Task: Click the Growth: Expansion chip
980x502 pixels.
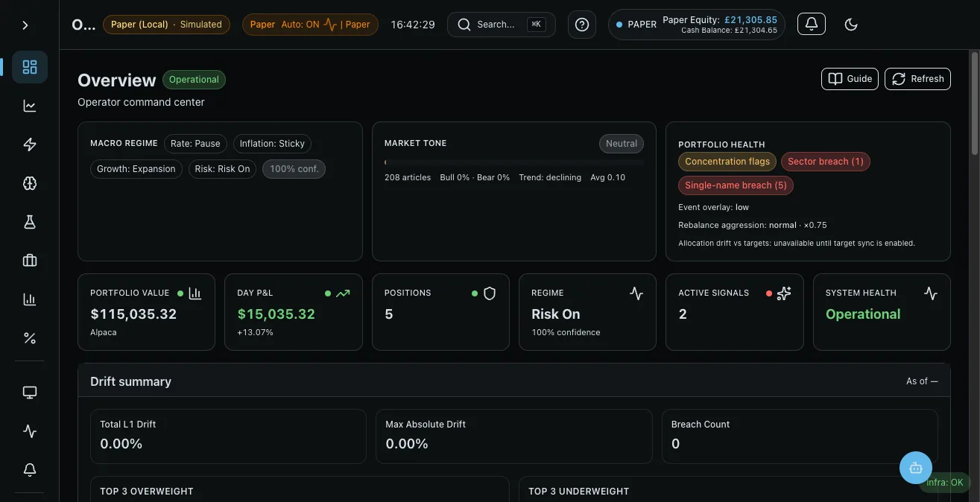Action: point(136,169)
